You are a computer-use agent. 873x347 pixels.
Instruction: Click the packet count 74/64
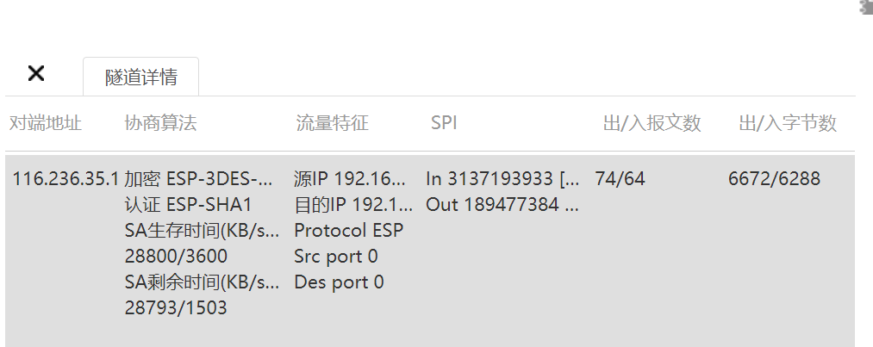pyautogui.click(x=620, y=179)
